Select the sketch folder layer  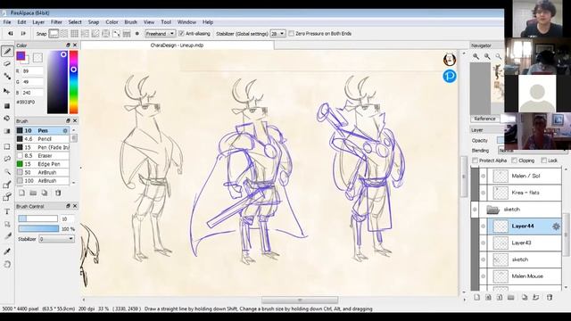pyautogui.click(x=517, y=210)
